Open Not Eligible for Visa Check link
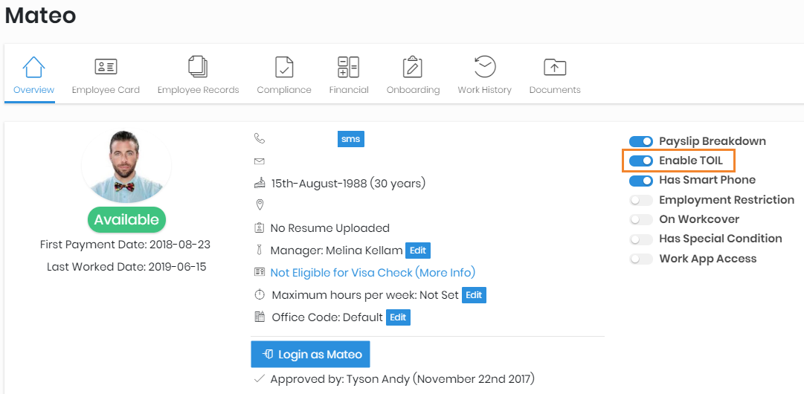Screen dimensions: 804x394 373,273
